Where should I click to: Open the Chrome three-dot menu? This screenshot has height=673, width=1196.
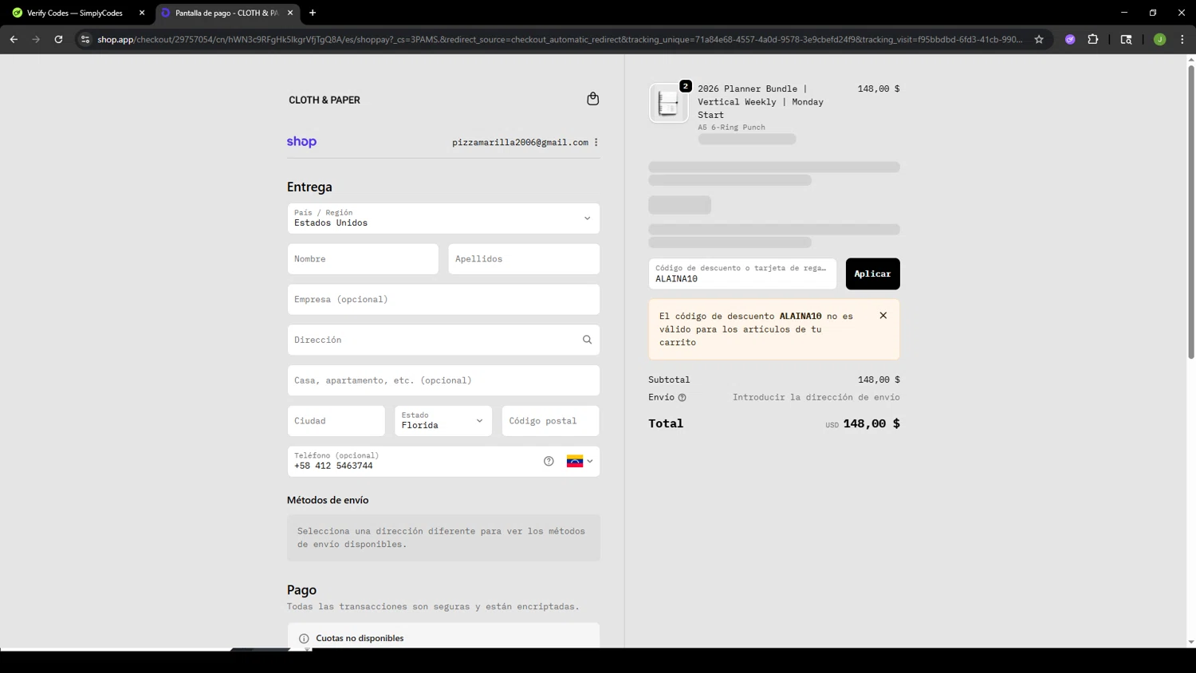(1182, 39)
